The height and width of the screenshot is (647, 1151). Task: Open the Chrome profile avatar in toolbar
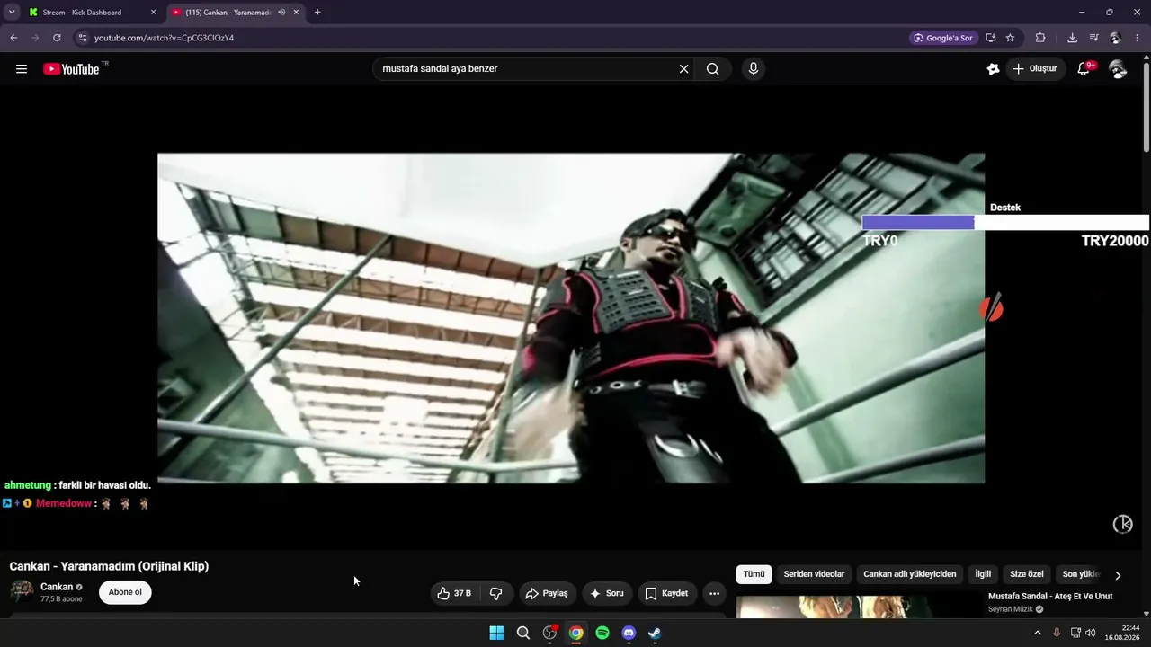pos(1116,38)
